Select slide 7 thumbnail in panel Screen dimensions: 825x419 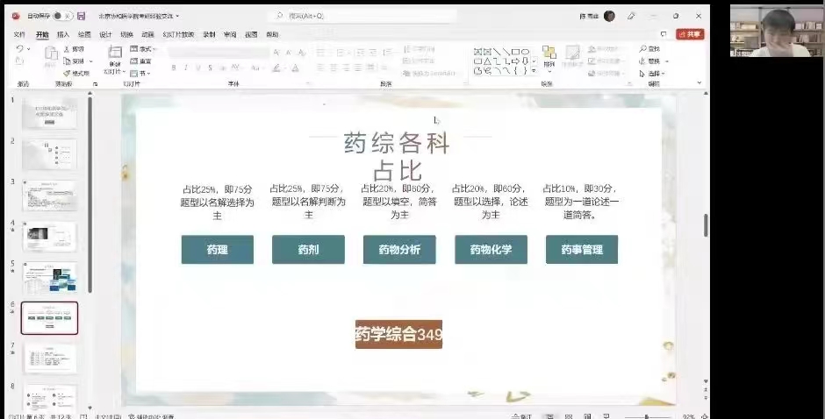tap(49, 359)
